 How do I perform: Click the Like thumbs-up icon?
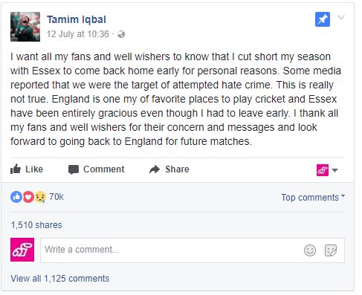click(x=16, y=169)
